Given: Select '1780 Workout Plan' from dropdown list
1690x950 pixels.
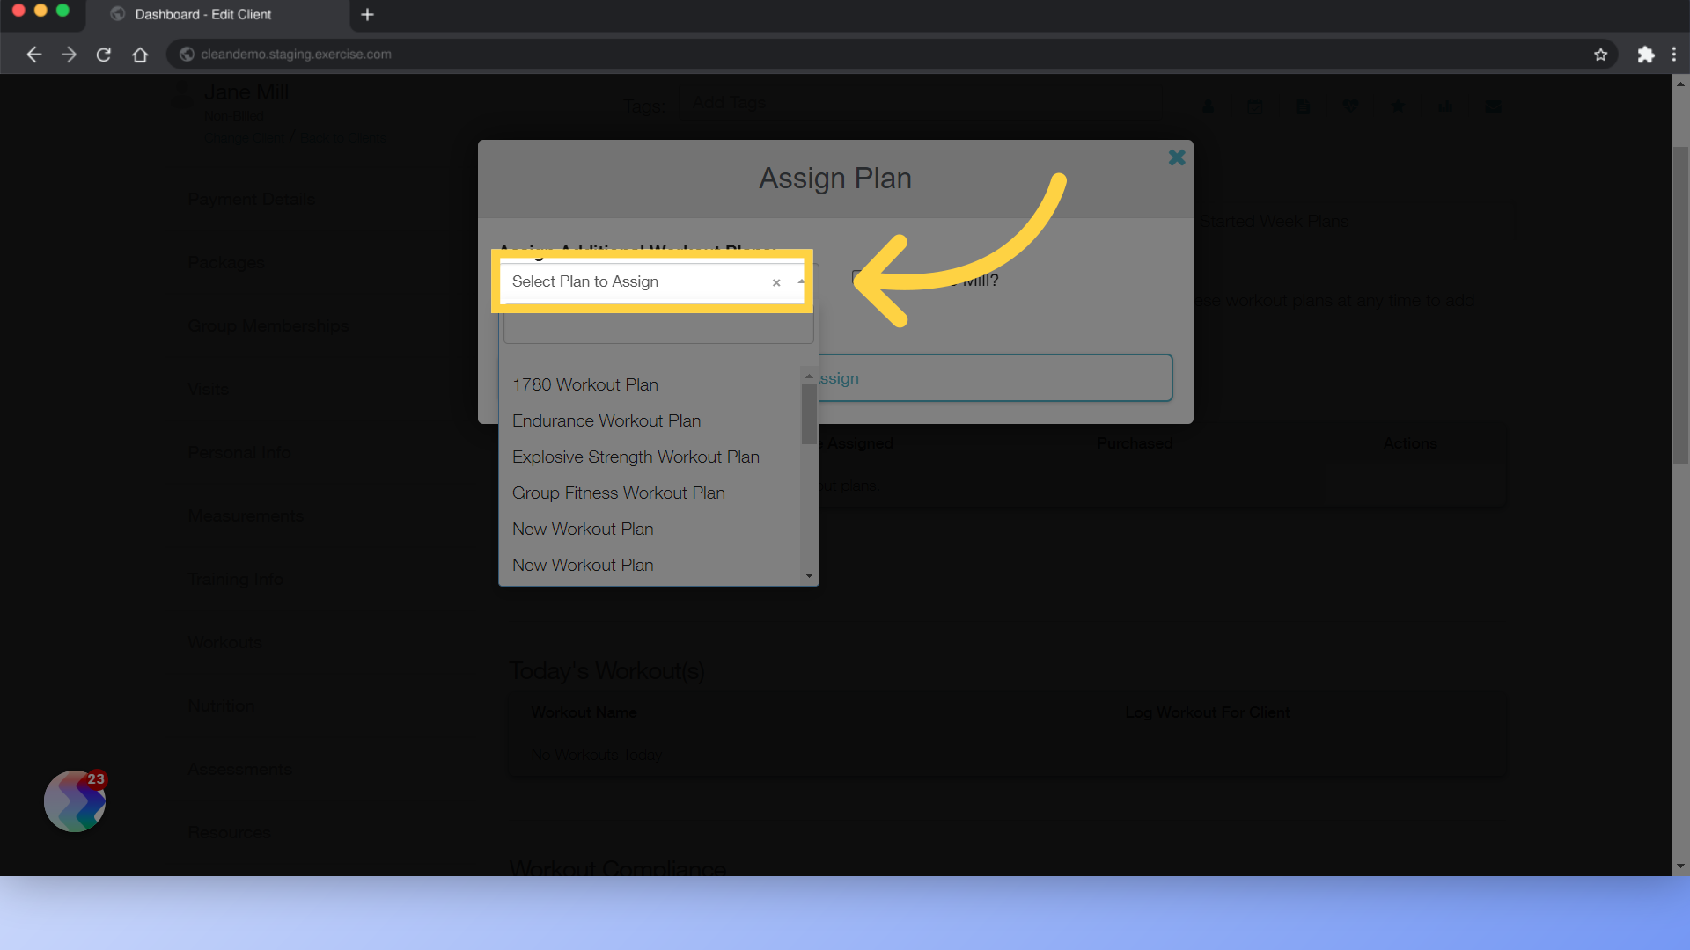Looking at the screenshot, I should click(x=585, y=384).
